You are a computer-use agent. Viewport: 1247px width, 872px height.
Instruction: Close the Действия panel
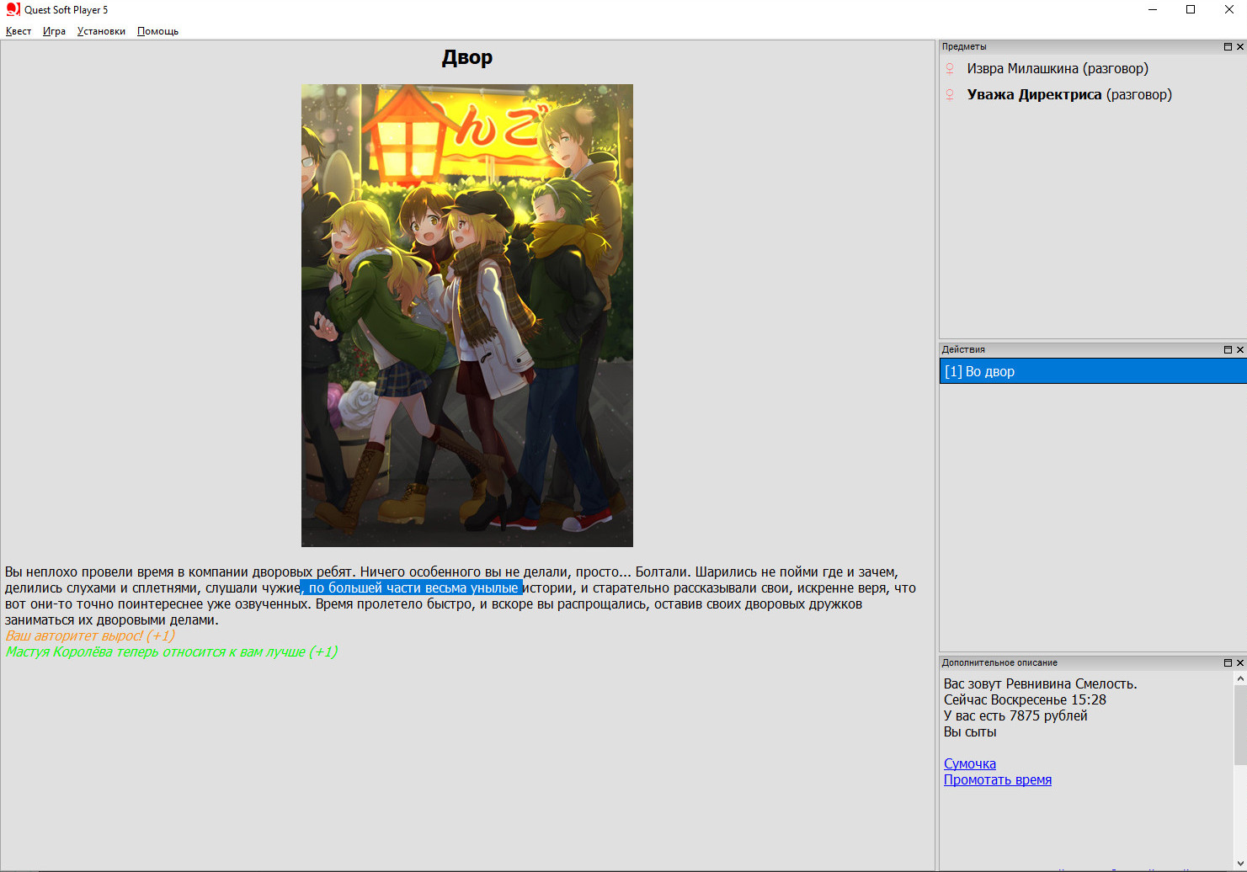(x=1240, y=349)
